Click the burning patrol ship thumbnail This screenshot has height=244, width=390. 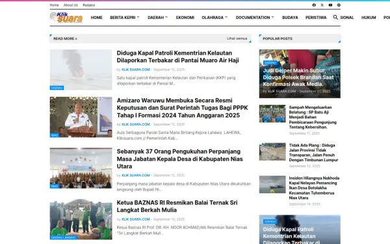click(x=81, y=70)
